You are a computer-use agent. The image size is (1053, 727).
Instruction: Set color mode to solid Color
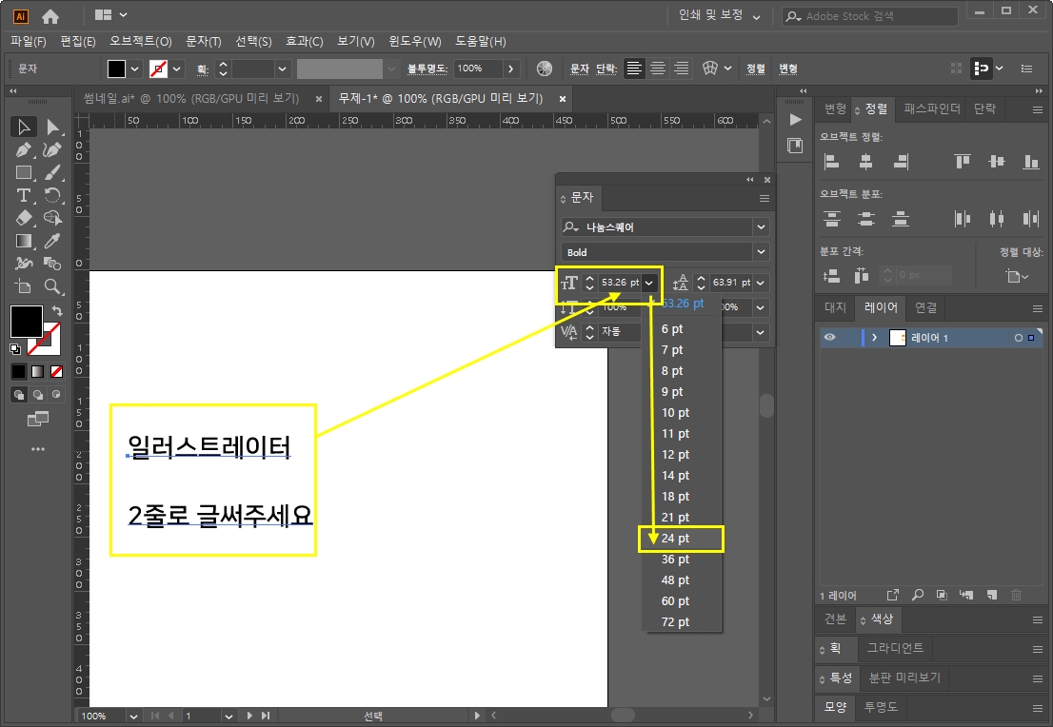[x=19, y=371]
